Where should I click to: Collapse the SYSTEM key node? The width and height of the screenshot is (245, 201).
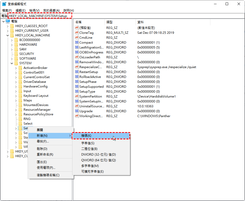(x=12, y=63)
